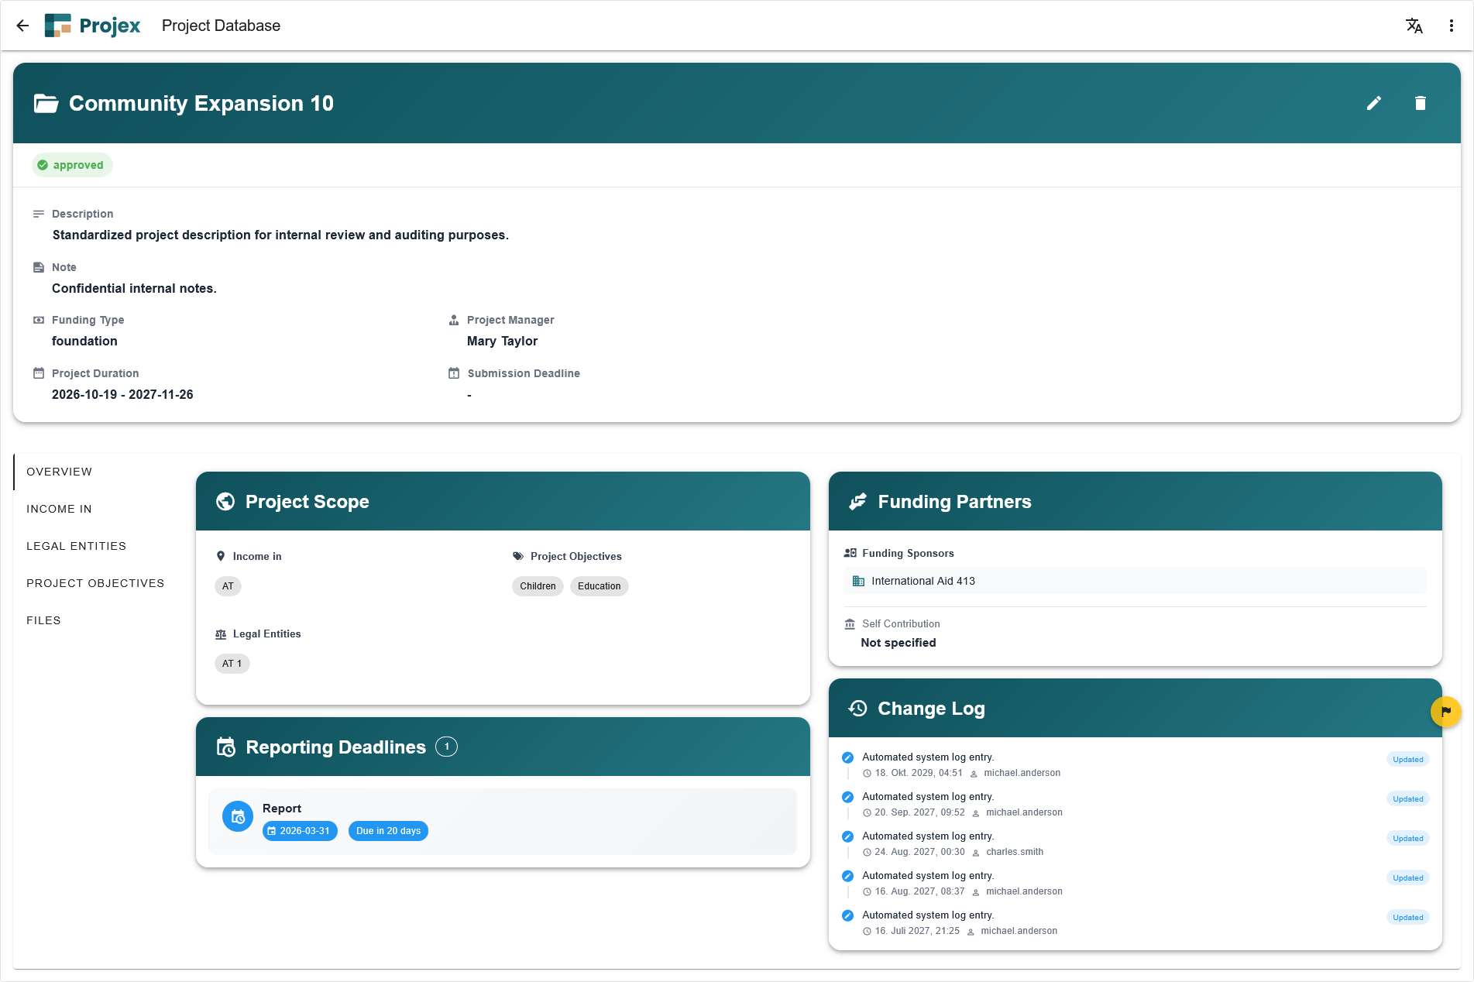1474x982 pixels.
Task: Switch to the Income In tab
Action: [x=59, y=509]
